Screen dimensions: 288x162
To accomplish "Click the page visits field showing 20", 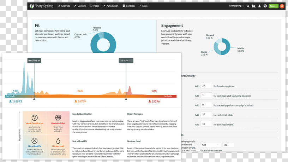I will click(228, 145).
